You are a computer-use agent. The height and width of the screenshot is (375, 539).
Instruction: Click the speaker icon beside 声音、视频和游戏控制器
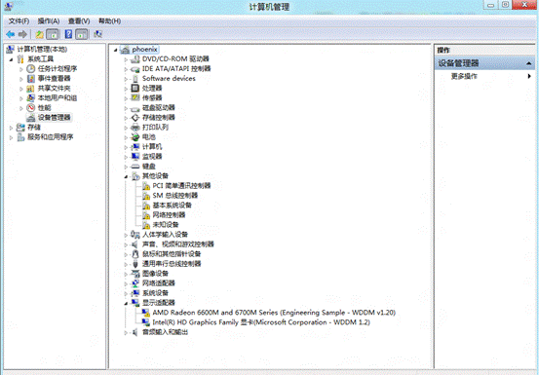click(135, 244)
